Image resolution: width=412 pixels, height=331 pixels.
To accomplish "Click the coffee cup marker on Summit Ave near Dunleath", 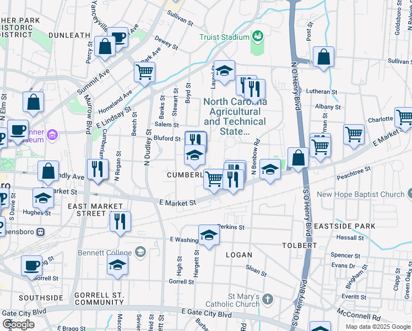I will [121, 37].
